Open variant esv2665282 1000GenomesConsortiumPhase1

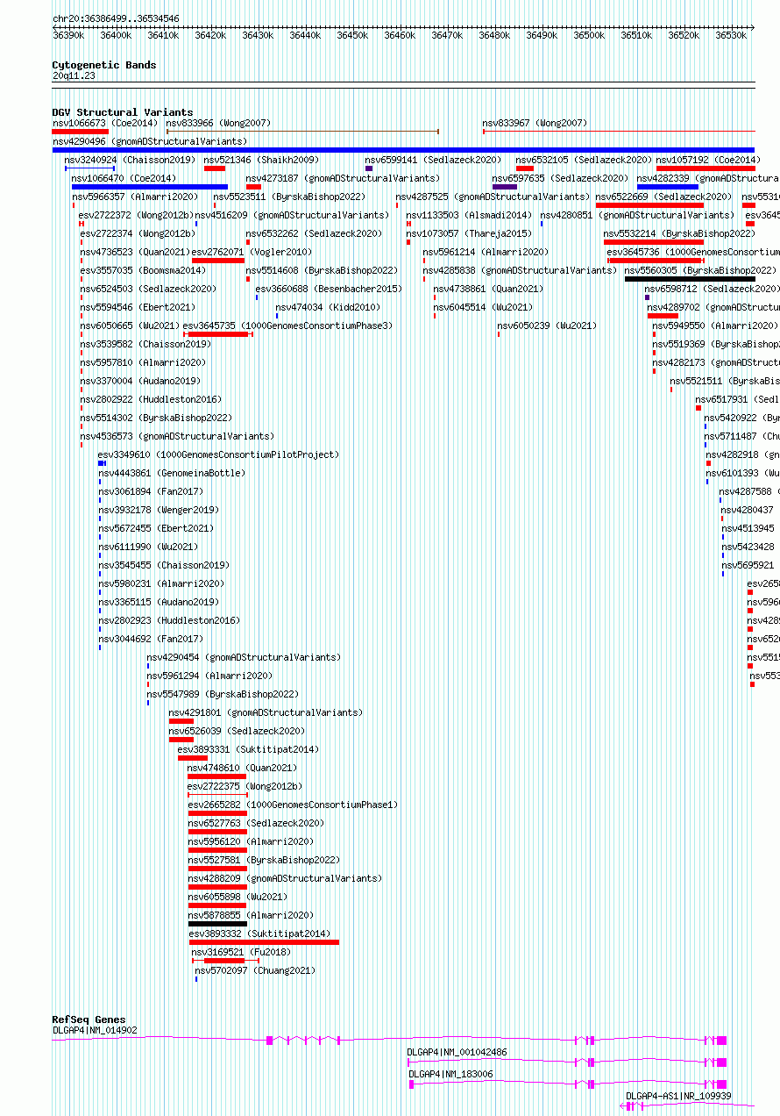tap(293, 805)
